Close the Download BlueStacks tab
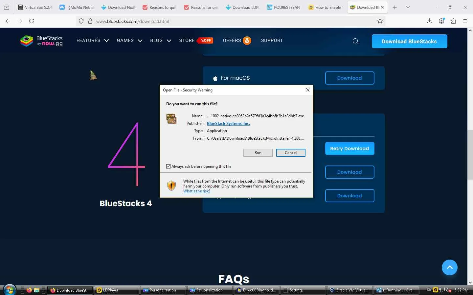This screenshot has height=295, width=473. (x=382, y=7)
